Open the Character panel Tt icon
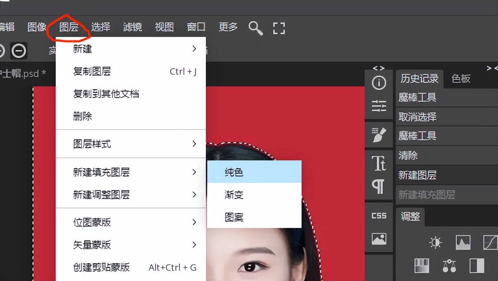The image size is (498, 281). (x=379, y=164)
